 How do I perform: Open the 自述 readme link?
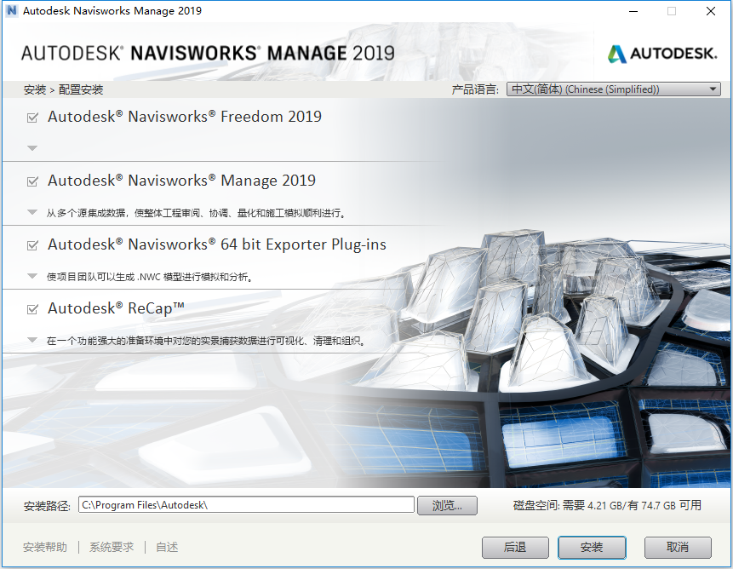tap(167, 547)
